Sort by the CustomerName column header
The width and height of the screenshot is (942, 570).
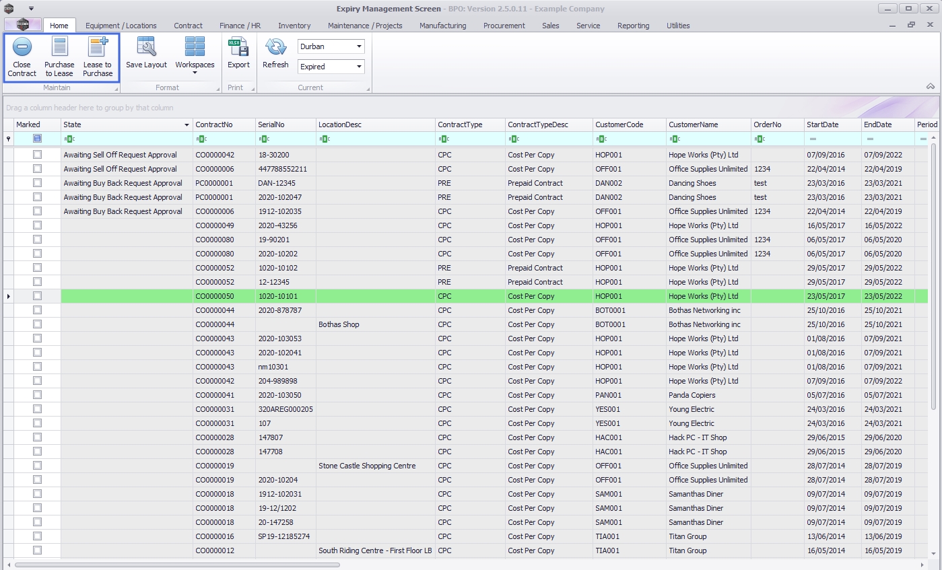(x=707, y=124)
